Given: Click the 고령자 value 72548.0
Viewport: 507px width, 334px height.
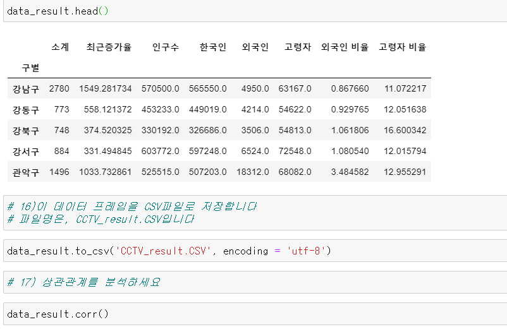Looking at the screenshot, I should click(295, 151).
